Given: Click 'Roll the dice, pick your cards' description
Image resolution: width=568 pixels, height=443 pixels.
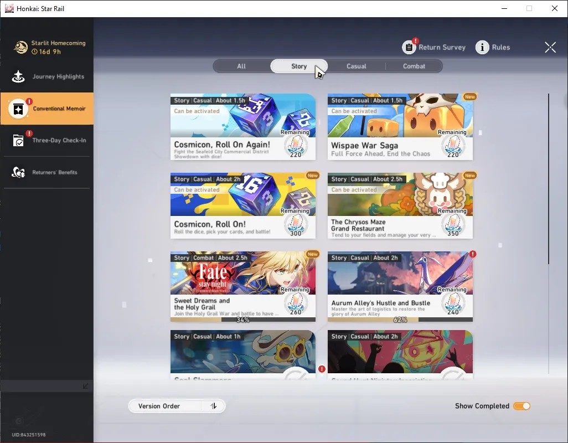Looking at the screenshot, I should 222,232.
